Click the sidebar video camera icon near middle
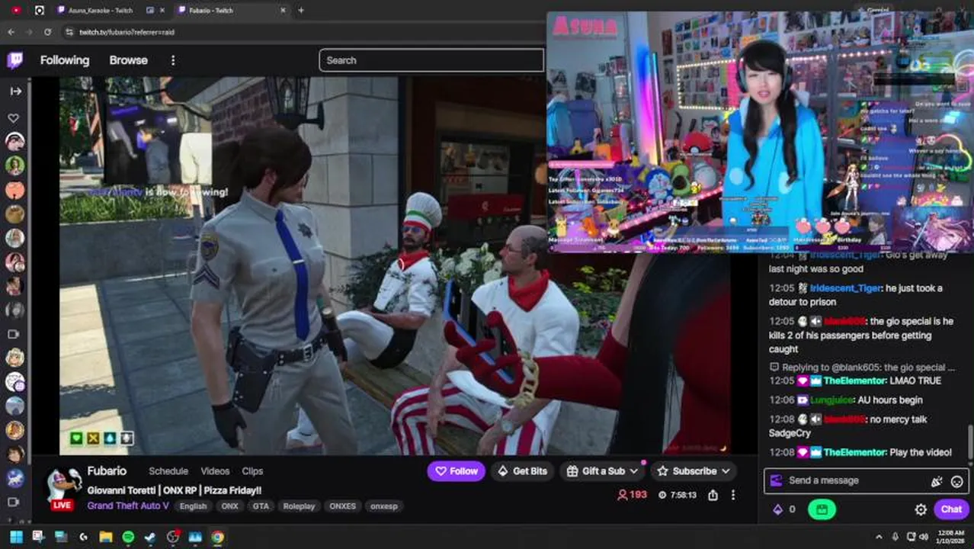Viewport: 974px width, 549px height. pyautogui.click(x=14, y=334)
